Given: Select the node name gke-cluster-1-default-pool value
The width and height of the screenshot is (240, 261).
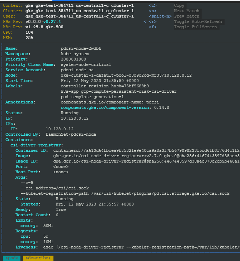Looking at the screenshot, I should [126, 75].
